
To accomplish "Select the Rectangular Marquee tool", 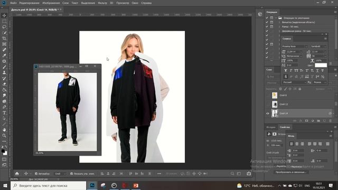I will tap(4, 21).
